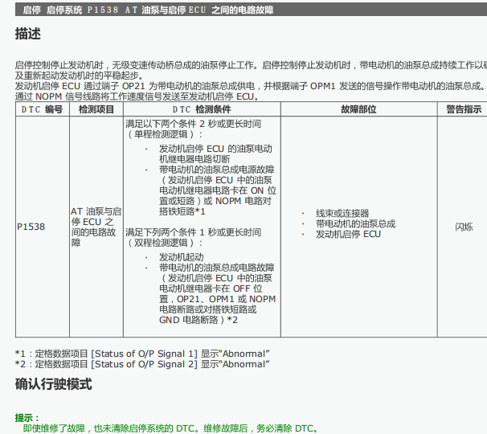487x434 pixels.
Task: Click the '闪烁' warning indicator cell
Action: point(464,227)
